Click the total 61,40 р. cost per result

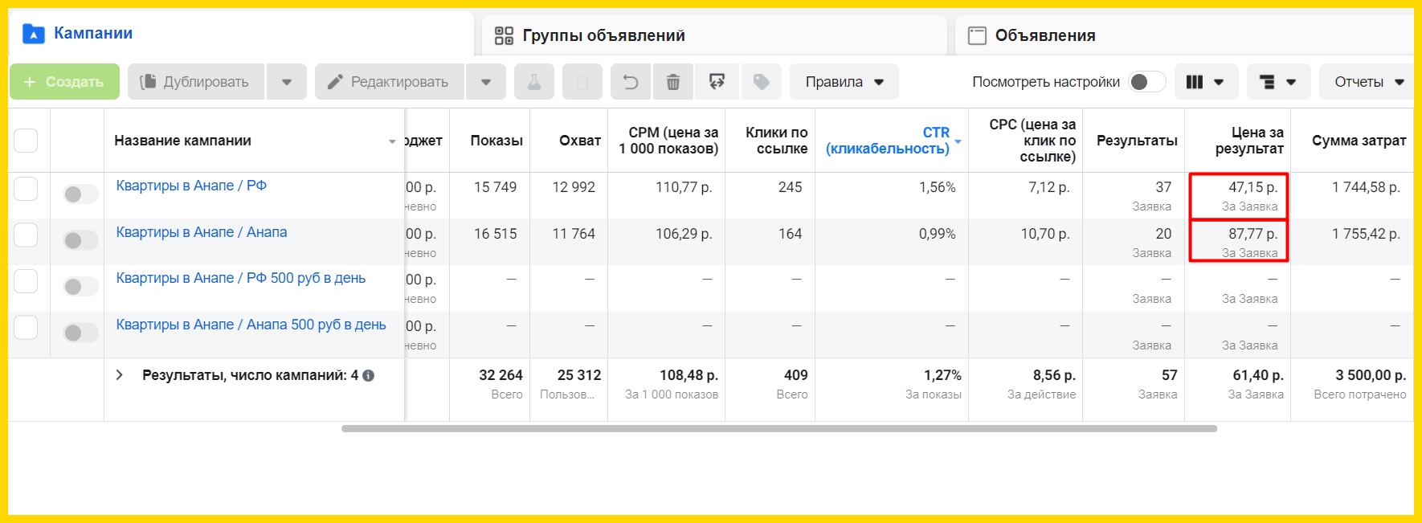1258,375
